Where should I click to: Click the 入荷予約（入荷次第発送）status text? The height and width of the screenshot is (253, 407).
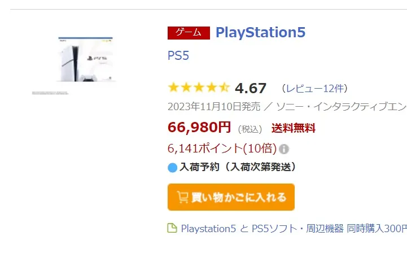(x=238, y=167)
